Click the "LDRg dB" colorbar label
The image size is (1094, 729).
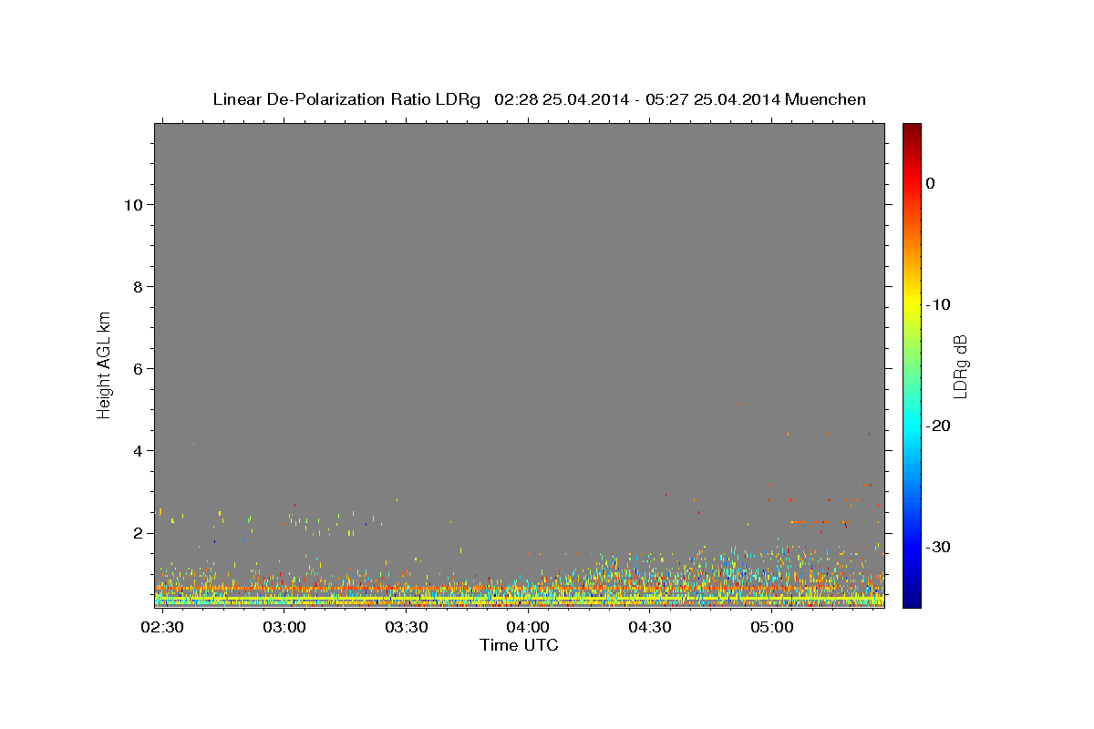pyautogui.click(x=959, y=366)
